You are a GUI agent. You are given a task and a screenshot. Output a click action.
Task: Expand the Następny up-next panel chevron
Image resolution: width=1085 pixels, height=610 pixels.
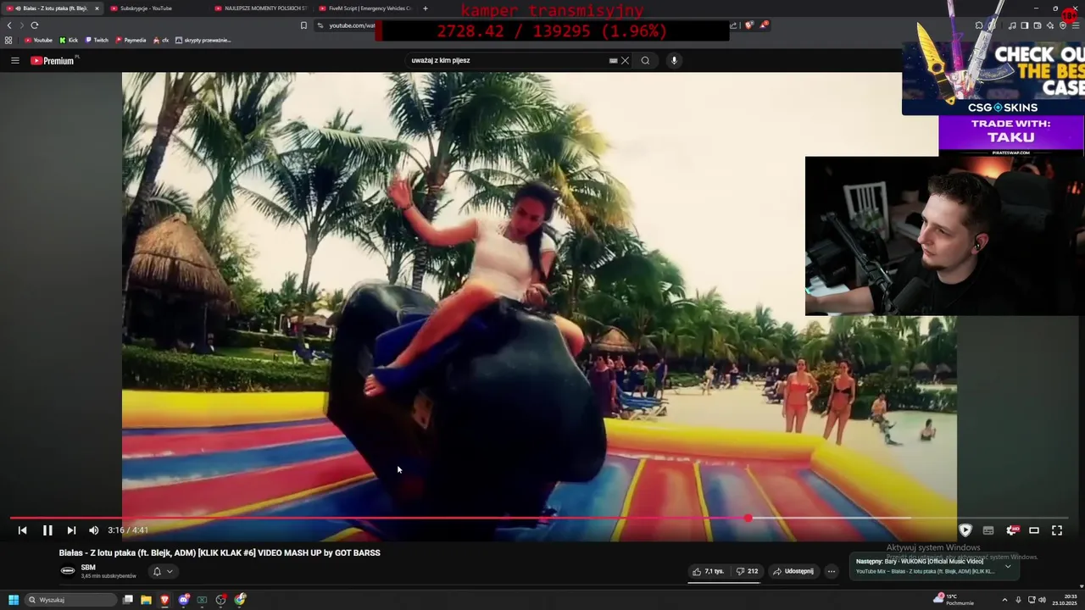(1008, 566)
